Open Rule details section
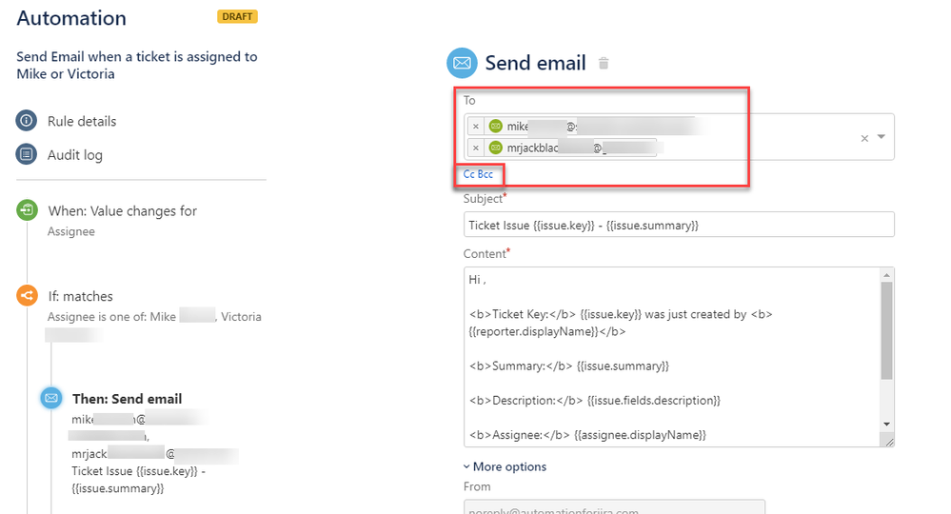951x514 pixels. (x=82, y=121)
